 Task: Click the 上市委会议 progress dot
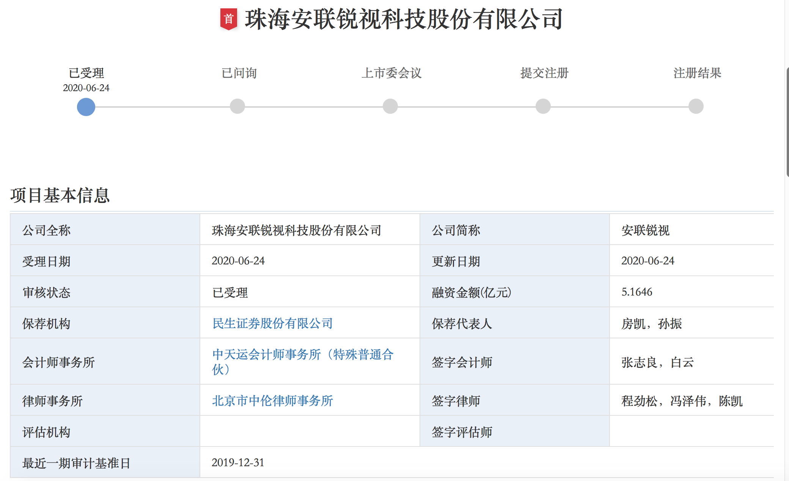[390, 107]
